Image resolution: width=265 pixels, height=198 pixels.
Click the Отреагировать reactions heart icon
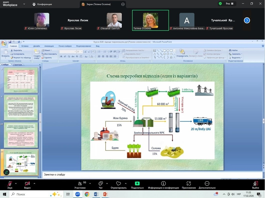coord(118,184)
